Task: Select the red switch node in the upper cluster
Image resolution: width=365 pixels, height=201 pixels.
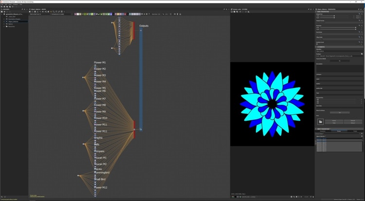Action: point(134,31)
